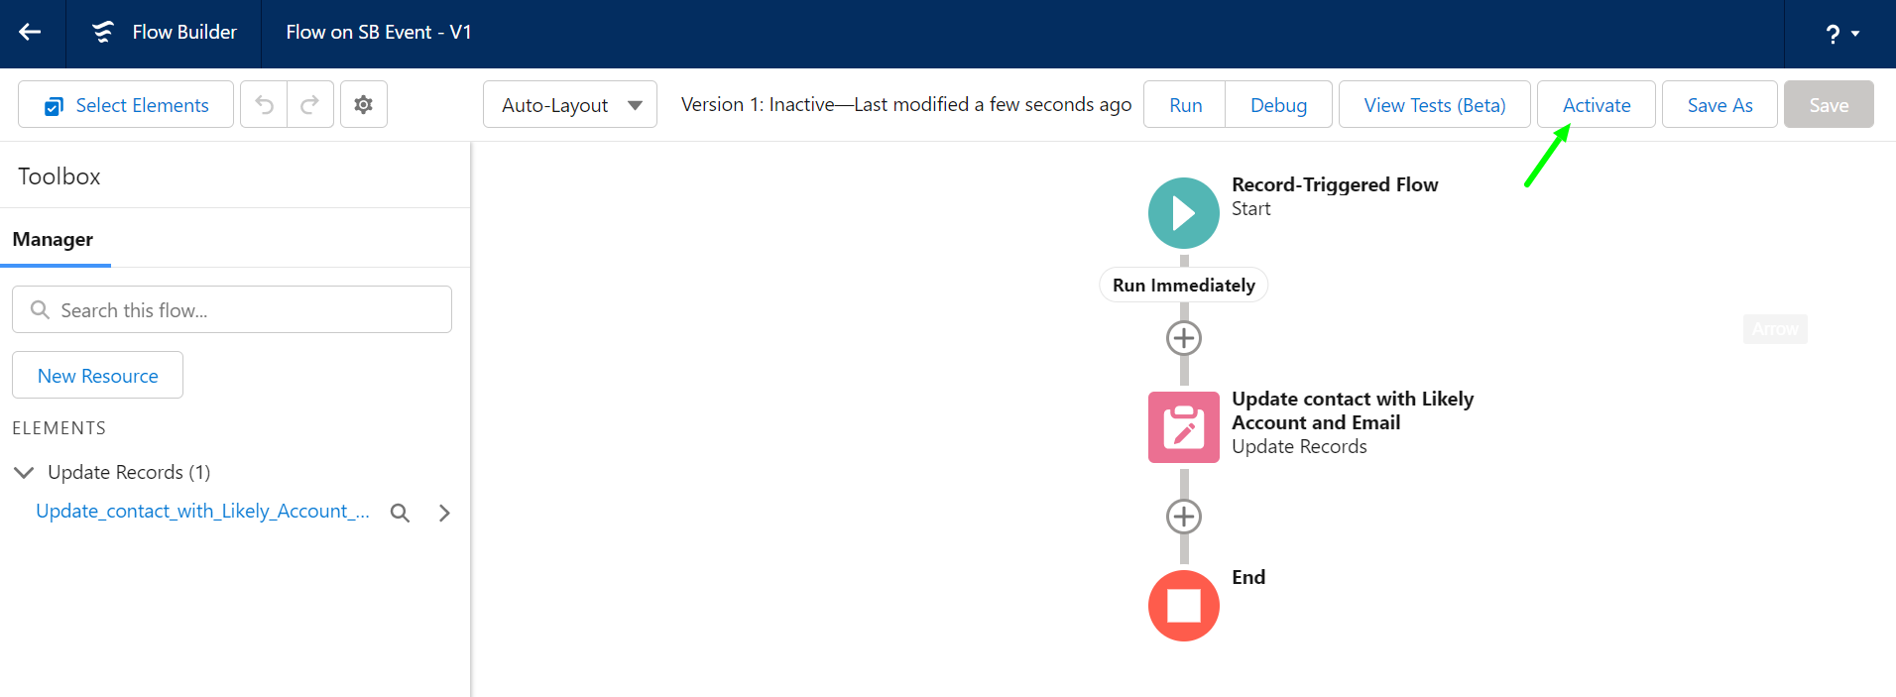Create a New Resource
The height and width of the screenshot is (697, 1896).
pyautogui.click(x=97, y=375)
